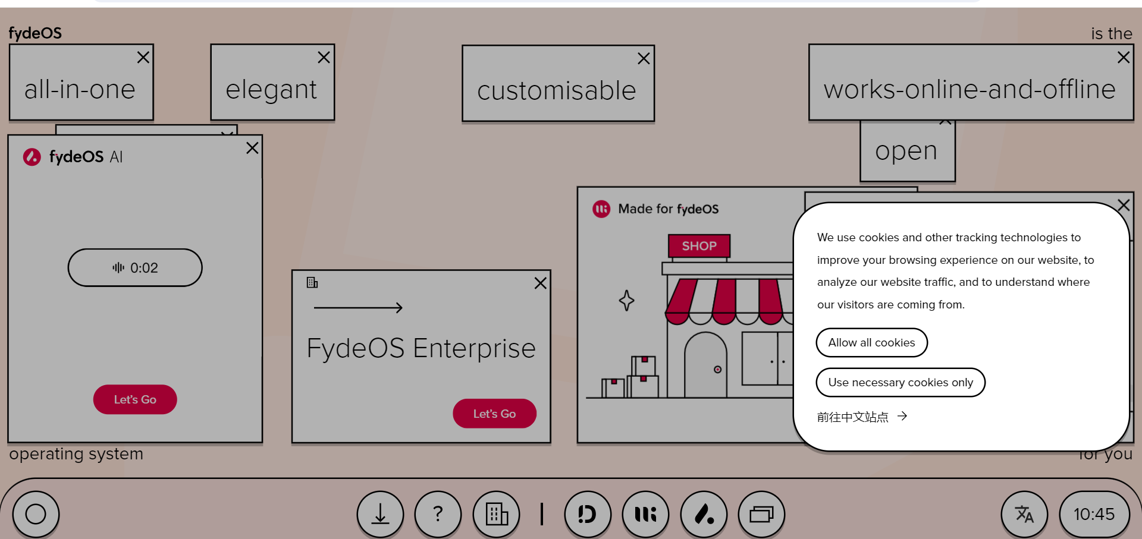Open the language translate icon
1142x539 pixels.
coord(1024,514)
